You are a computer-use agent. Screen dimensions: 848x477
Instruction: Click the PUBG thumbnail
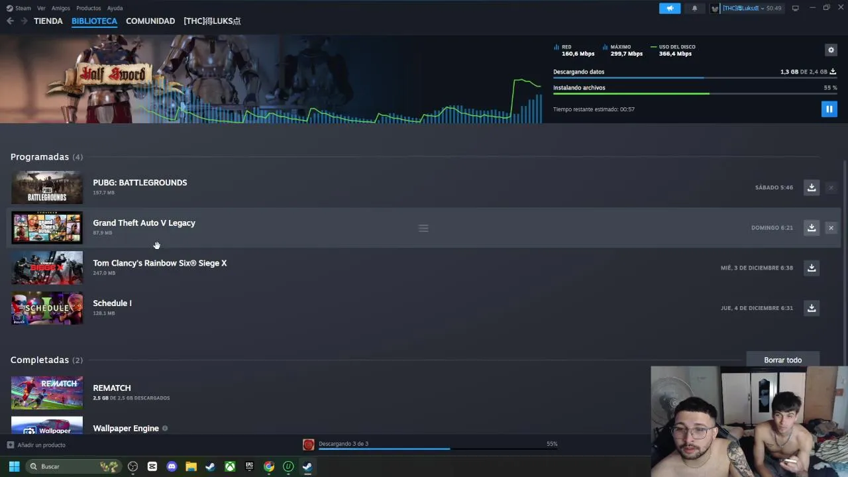(x=47, y=187)
